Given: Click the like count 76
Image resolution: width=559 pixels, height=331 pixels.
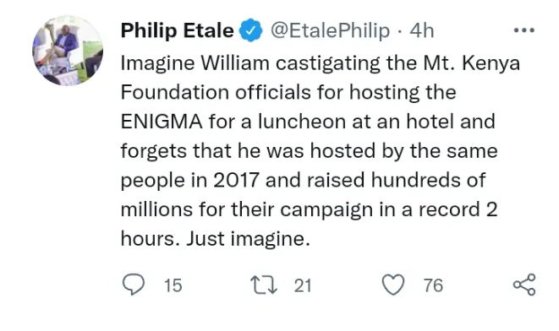Looking at the screenshot, I should coord(433,285).
